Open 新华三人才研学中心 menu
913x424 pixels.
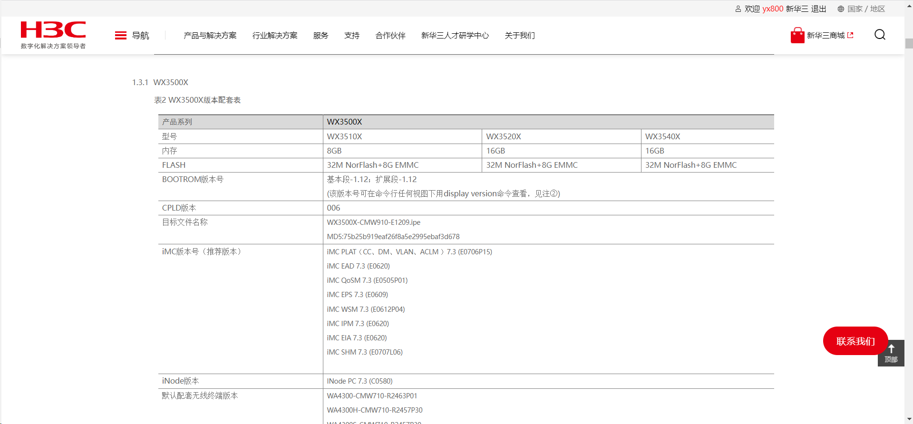(455, 36)
